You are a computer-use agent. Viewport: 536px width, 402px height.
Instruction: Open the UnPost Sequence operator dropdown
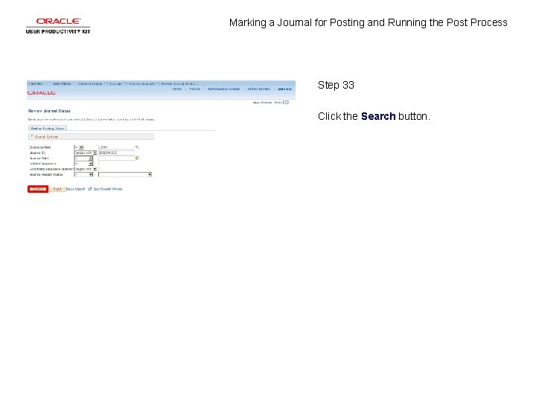83,164
